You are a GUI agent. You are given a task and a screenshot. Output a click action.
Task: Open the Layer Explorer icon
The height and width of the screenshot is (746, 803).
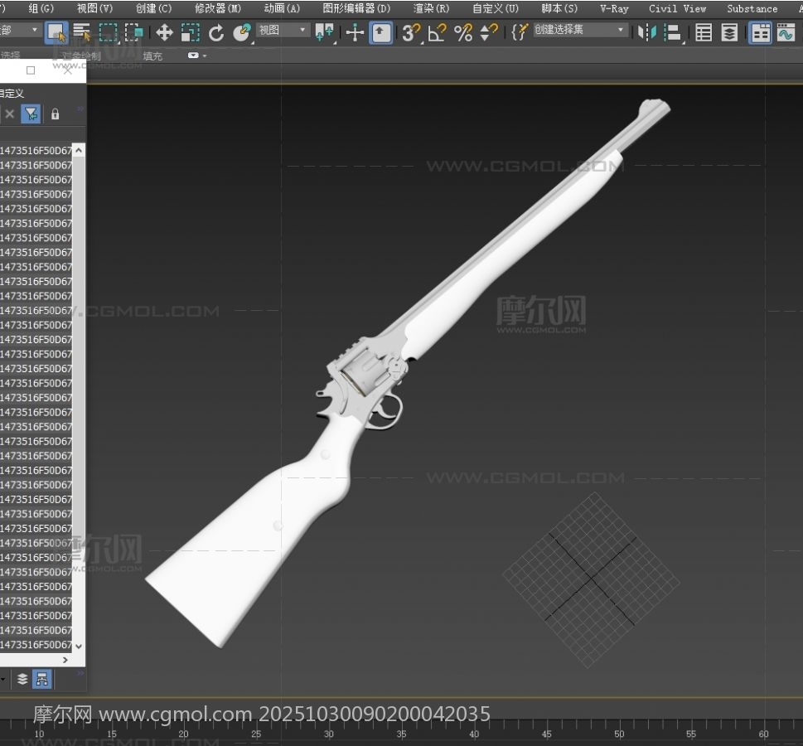pyautogui.click(x=729, y=32)
